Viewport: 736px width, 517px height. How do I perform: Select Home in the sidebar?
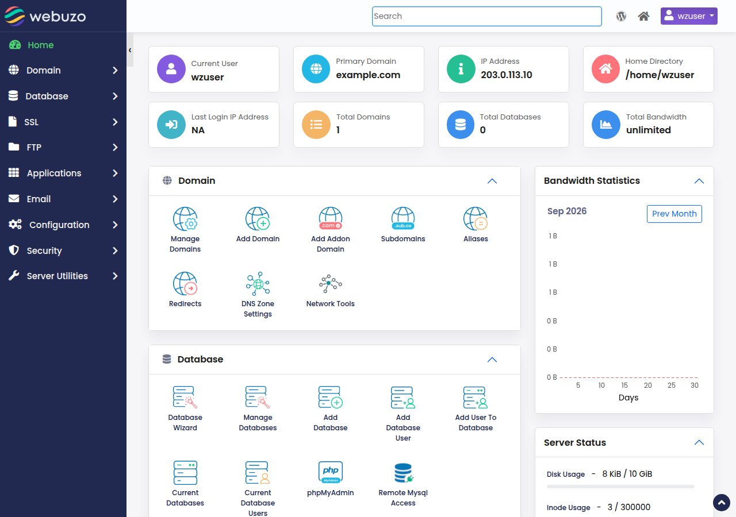coord(63,45)
